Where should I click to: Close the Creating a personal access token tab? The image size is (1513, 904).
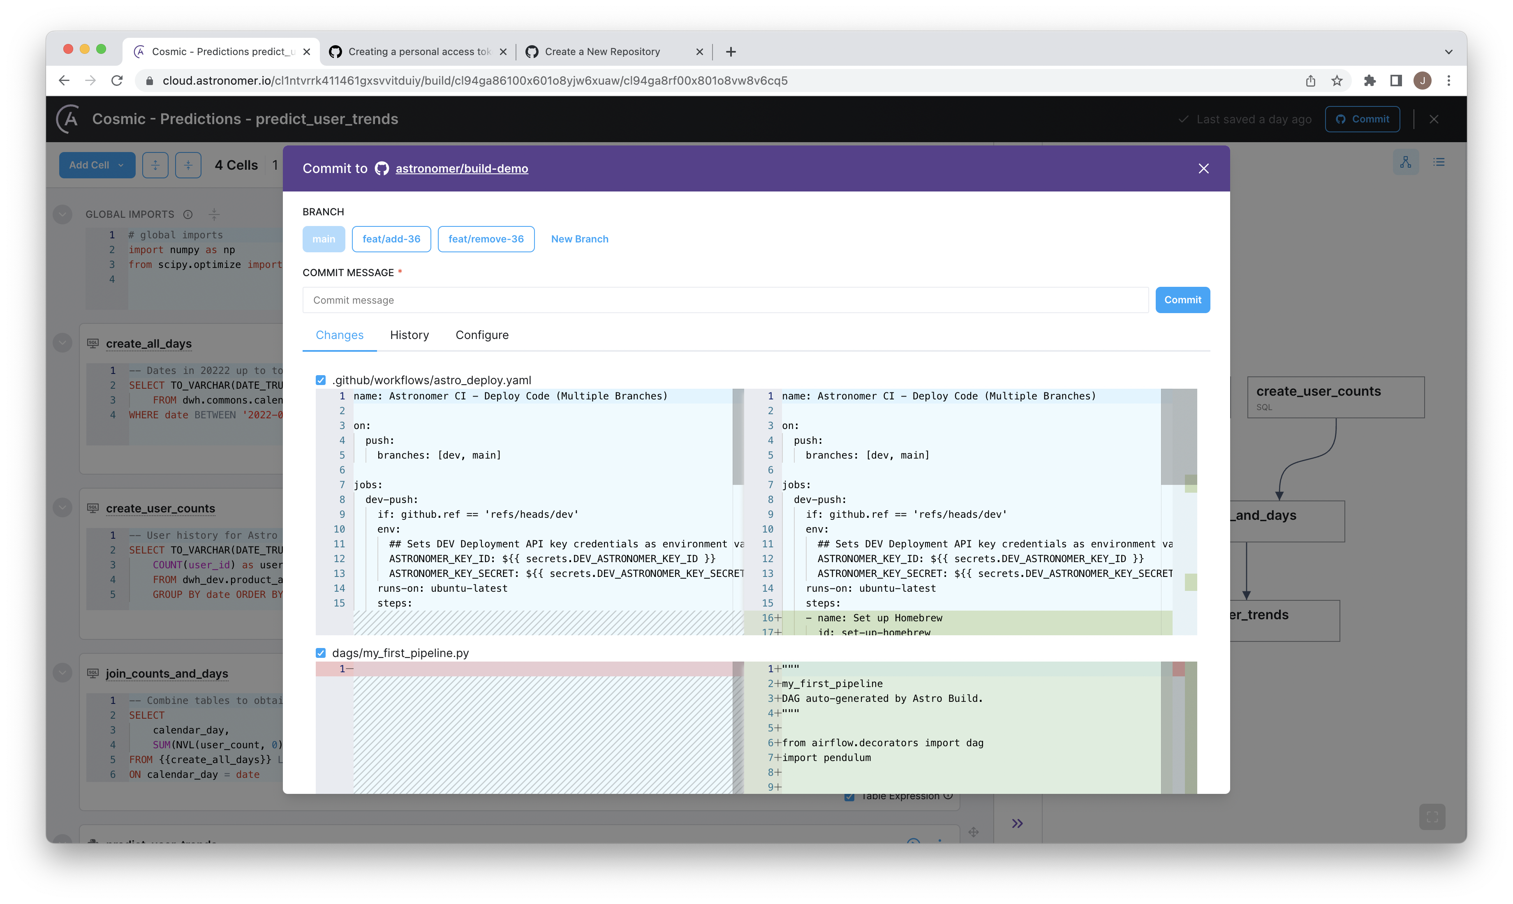coord(503,52)
